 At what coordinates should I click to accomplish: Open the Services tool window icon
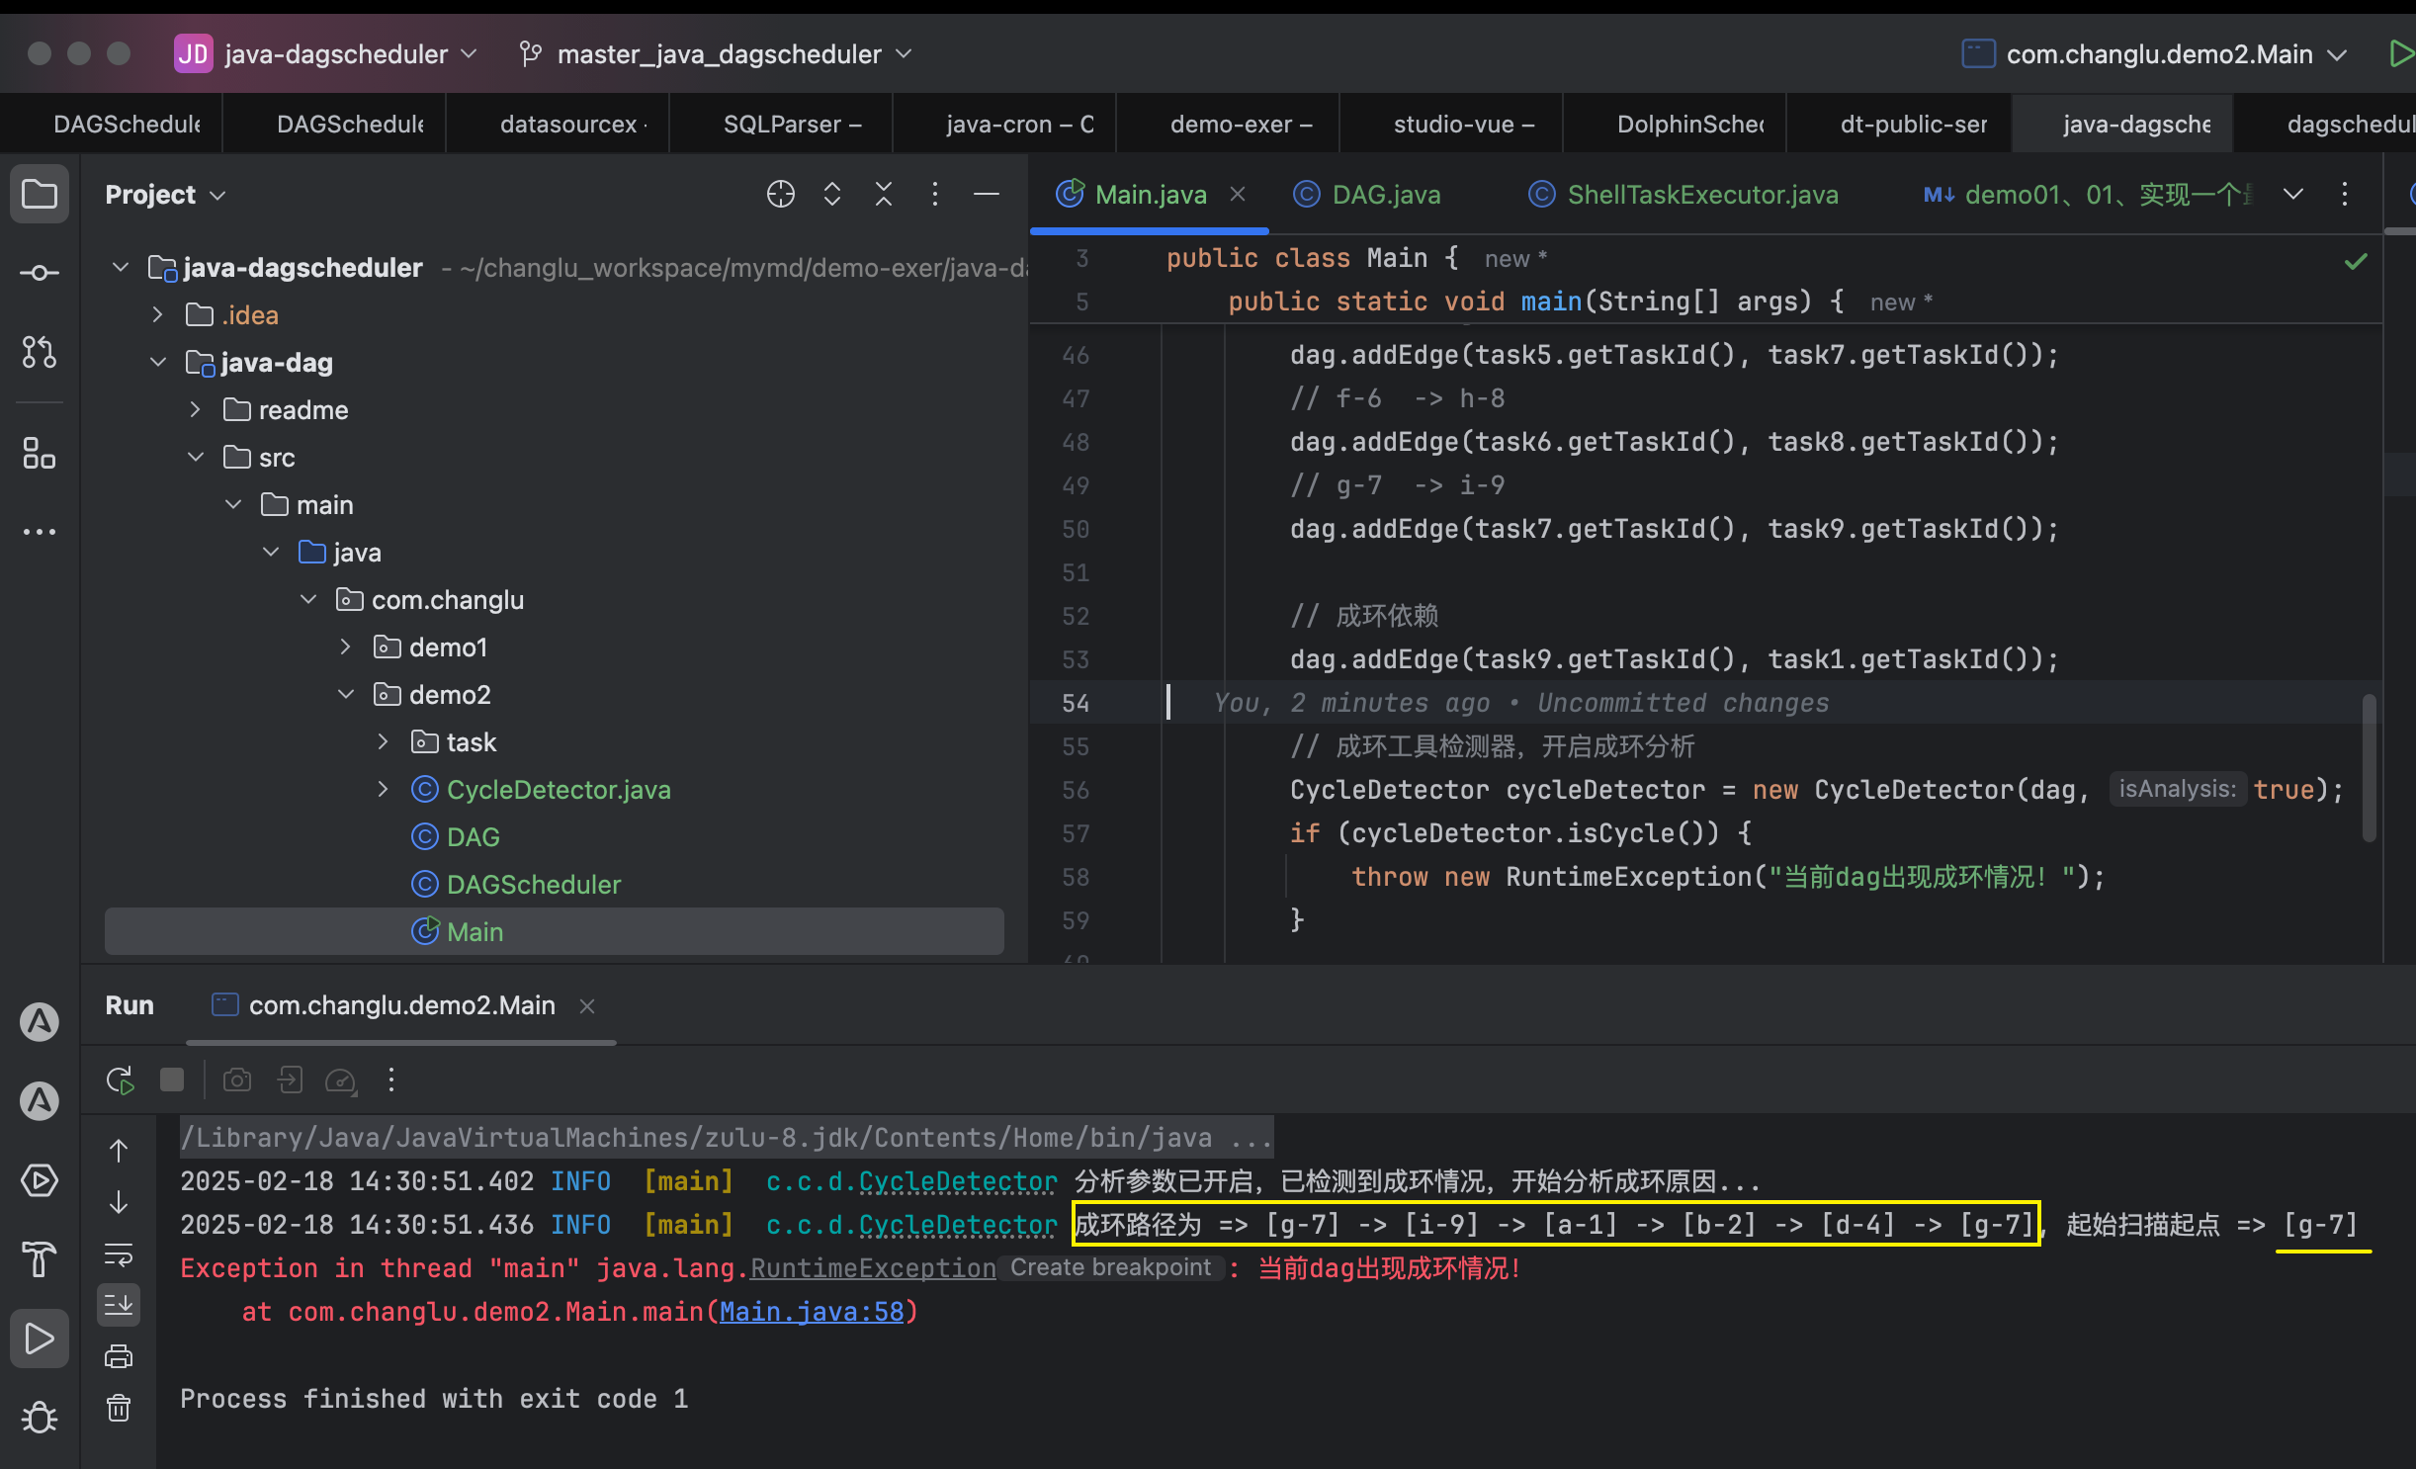pyautogui.click(x=40, y=1180)
